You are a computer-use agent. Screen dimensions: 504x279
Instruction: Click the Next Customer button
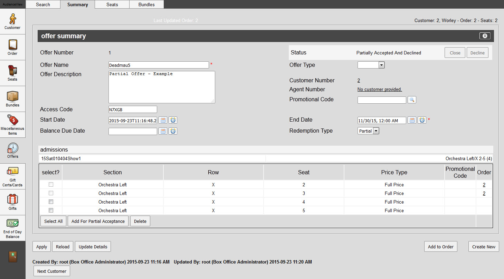[x=52, y=271]
